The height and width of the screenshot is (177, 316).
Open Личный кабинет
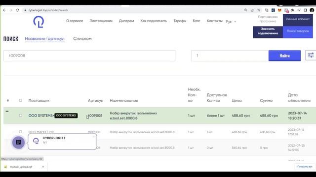click(x=298, y=19)
